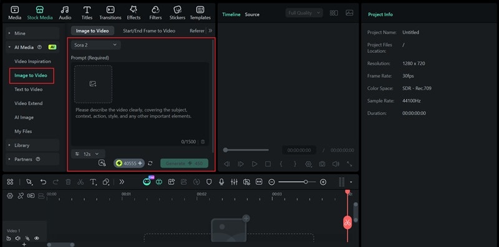
Task: Open the Stickers tab
Action: (177, 13)
